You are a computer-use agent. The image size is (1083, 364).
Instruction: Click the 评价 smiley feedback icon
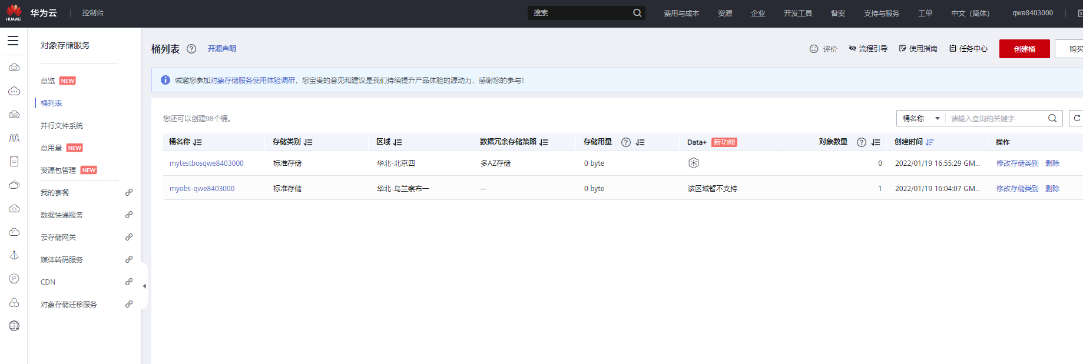pos(814,49)
